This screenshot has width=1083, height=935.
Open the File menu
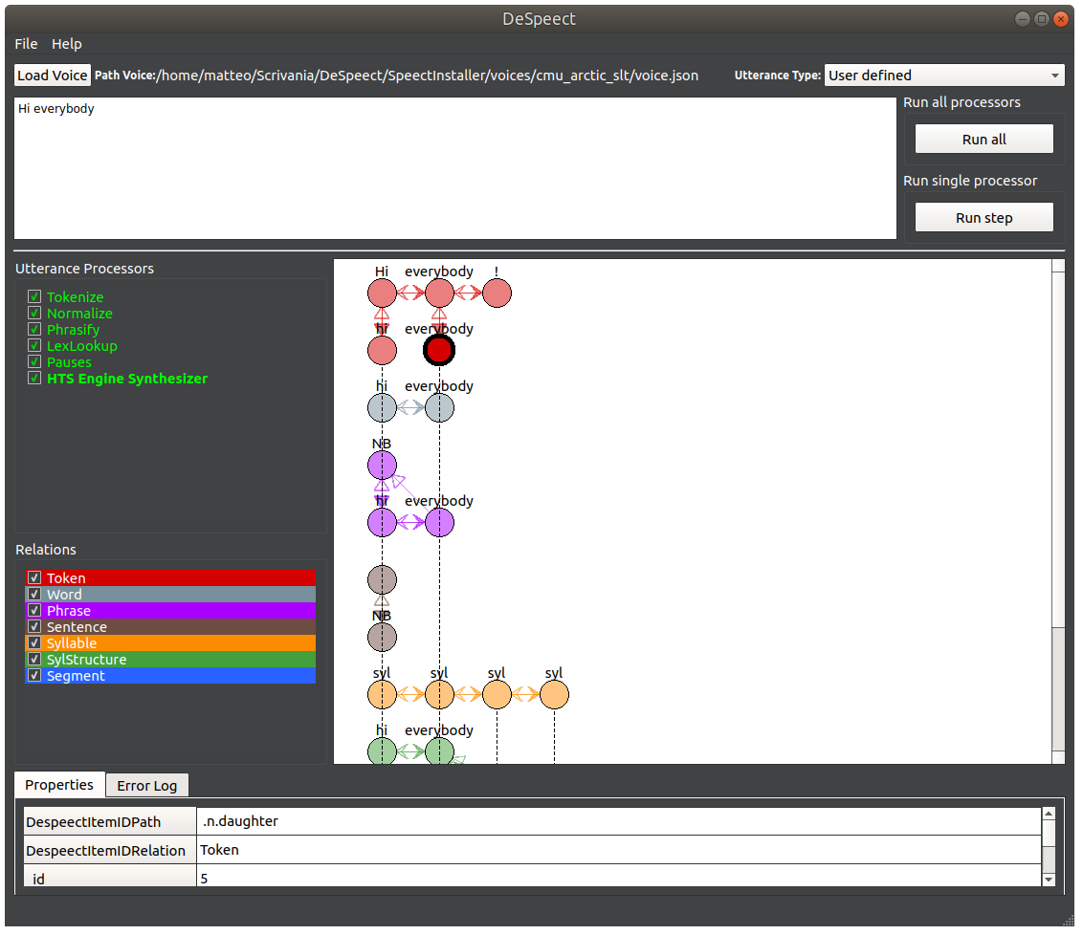click(26, 43)
